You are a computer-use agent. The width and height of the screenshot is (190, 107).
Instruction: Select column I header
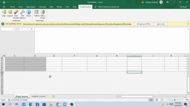(x=134, y=56)
